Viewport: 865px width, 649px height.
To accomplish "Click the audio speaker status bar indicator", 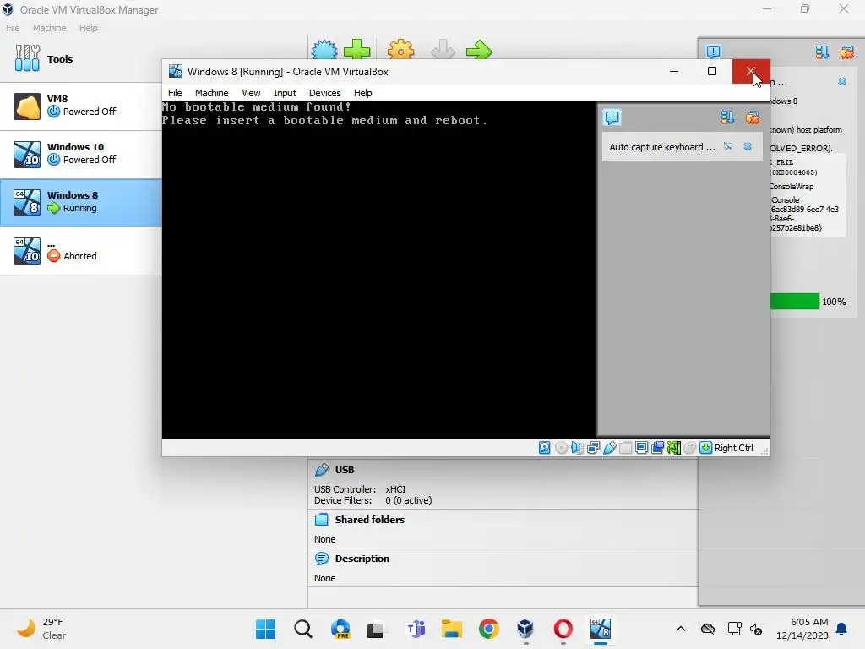I will click(x=577, y=448).
